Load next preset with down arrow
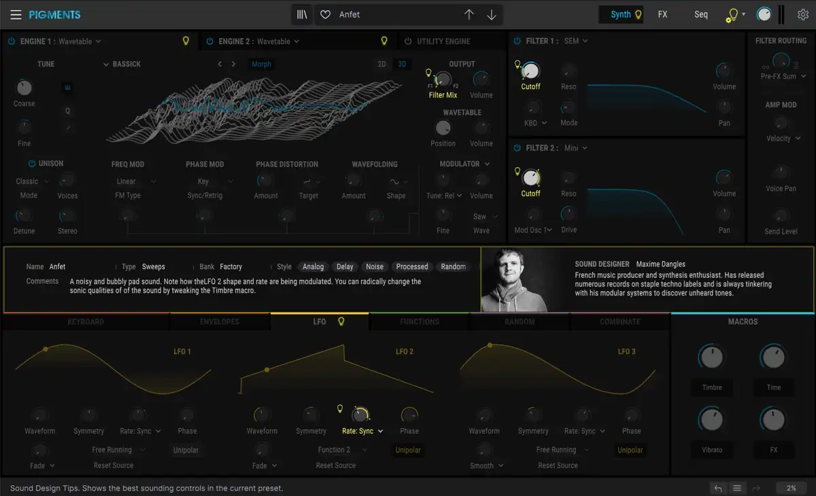Viewport: 816px width, 496px height. [492, 14]
